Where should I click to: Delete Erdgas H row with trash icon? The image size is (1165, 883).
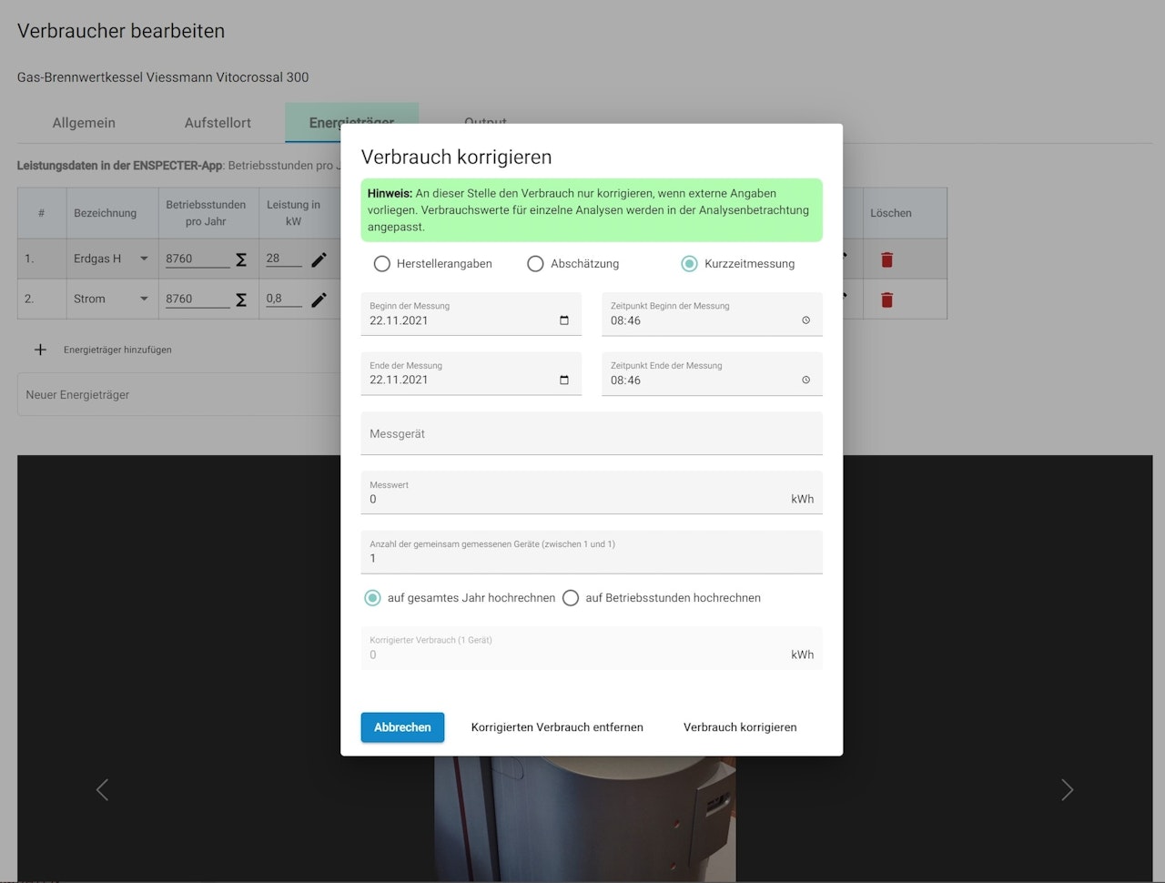(886, 259)
